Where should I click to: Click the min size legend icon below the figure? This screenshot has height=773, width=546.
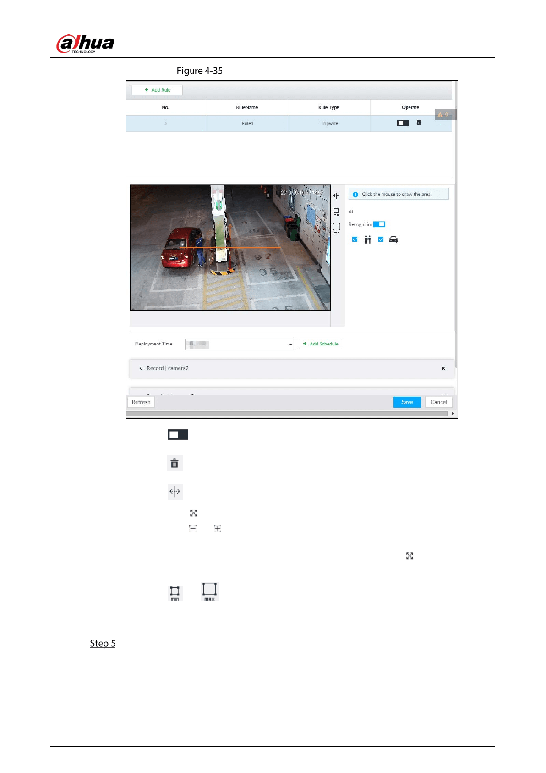[175, 593]
